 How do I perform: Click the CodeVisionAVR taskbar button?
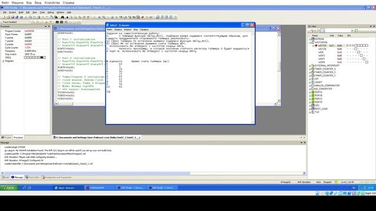pyautogui.click(x=99, y=188)
